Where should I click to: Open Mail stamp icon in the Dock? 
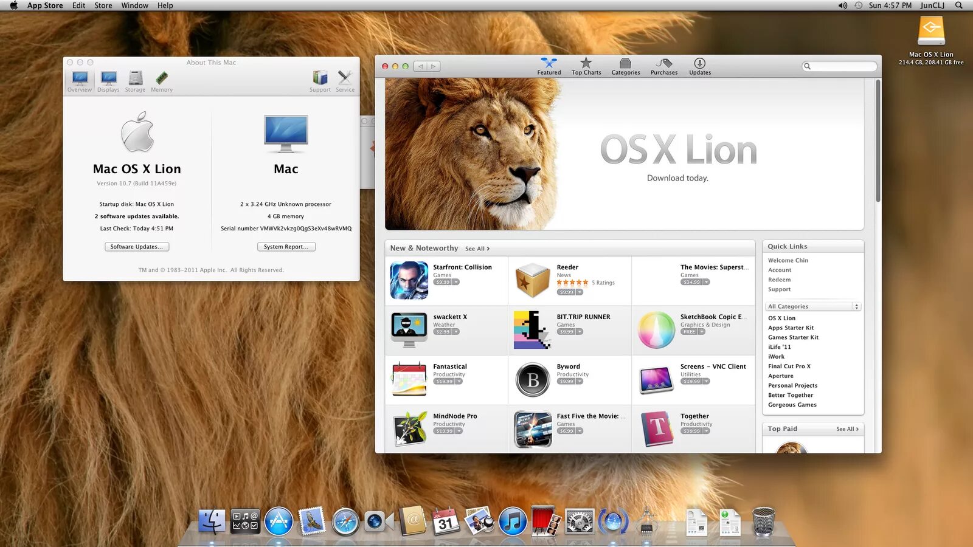coord(312,521)
